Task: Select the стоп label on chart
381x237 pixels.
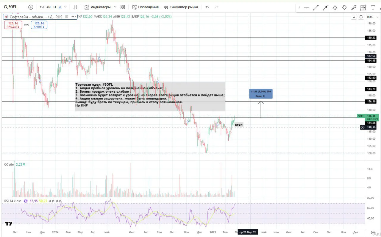Action: point(239,124)
